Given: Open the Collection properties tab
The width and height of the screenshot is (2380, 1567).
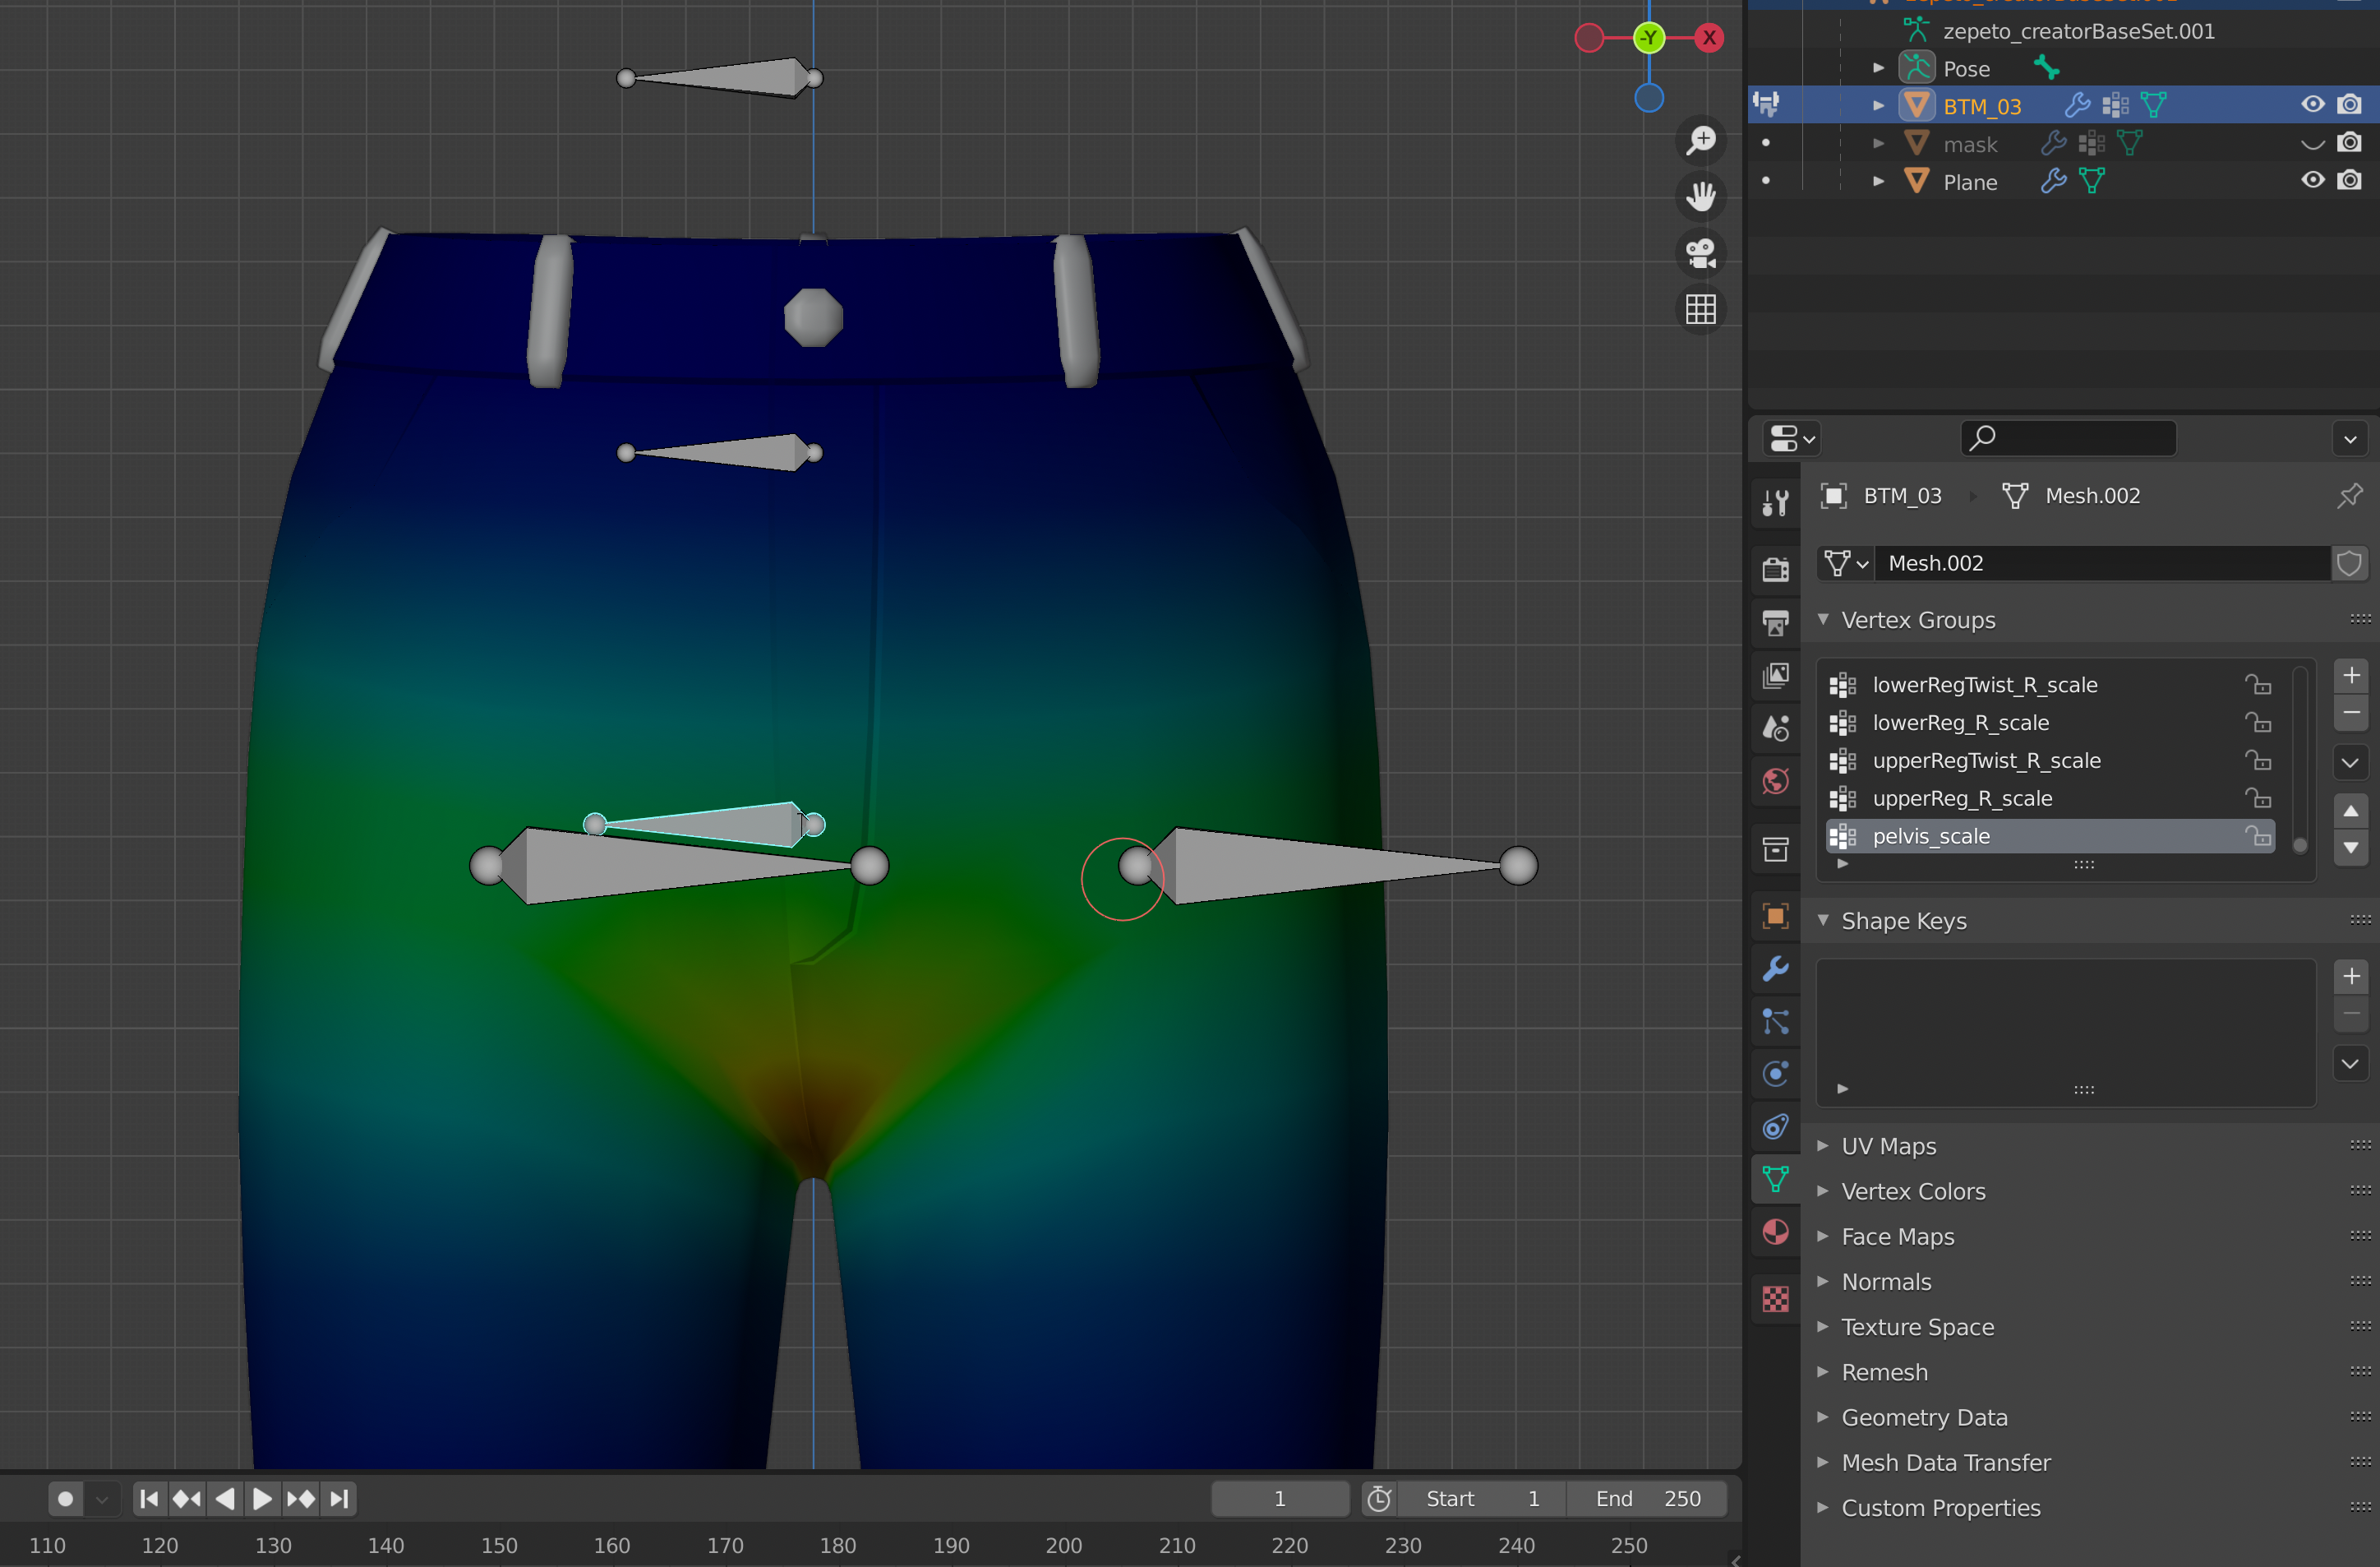Looking at the screenshot, I should click(x=1776, y=848).
